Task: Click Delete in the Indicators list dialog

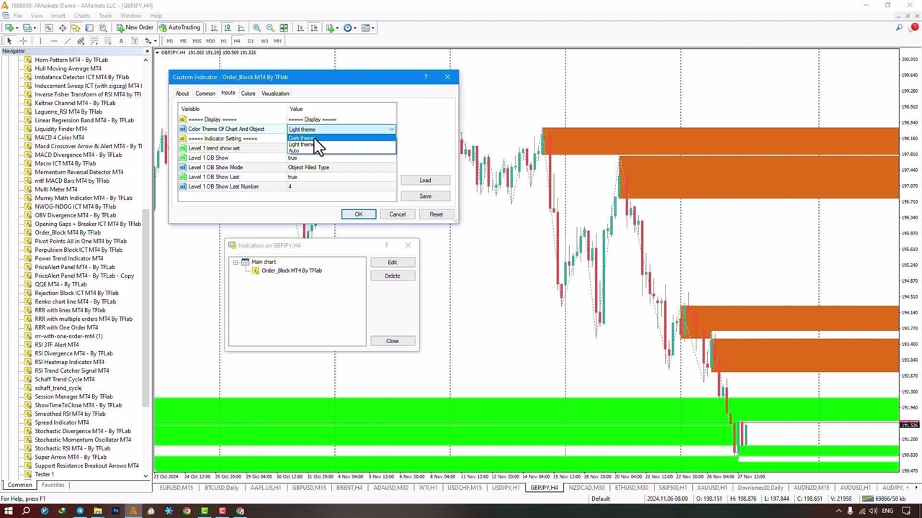Action: pyautogui.click(x=392, y=276)
